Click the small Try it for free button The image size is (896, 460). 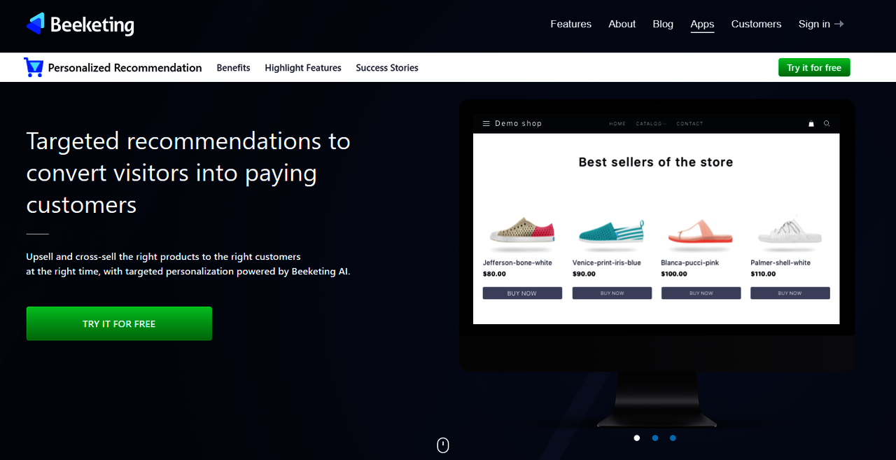[814, 68]
